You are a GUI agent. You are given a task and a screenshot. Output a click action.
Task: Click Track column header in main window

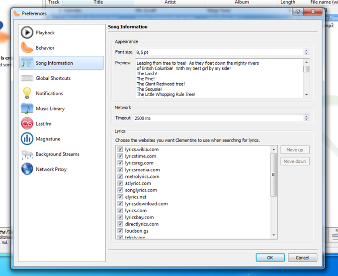(54, 2)
